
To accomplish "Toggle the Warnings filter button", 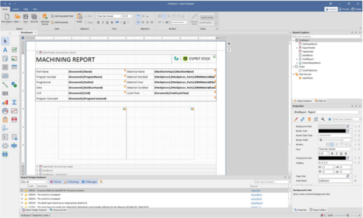I will pyautogui.click(x=71, y=182).
